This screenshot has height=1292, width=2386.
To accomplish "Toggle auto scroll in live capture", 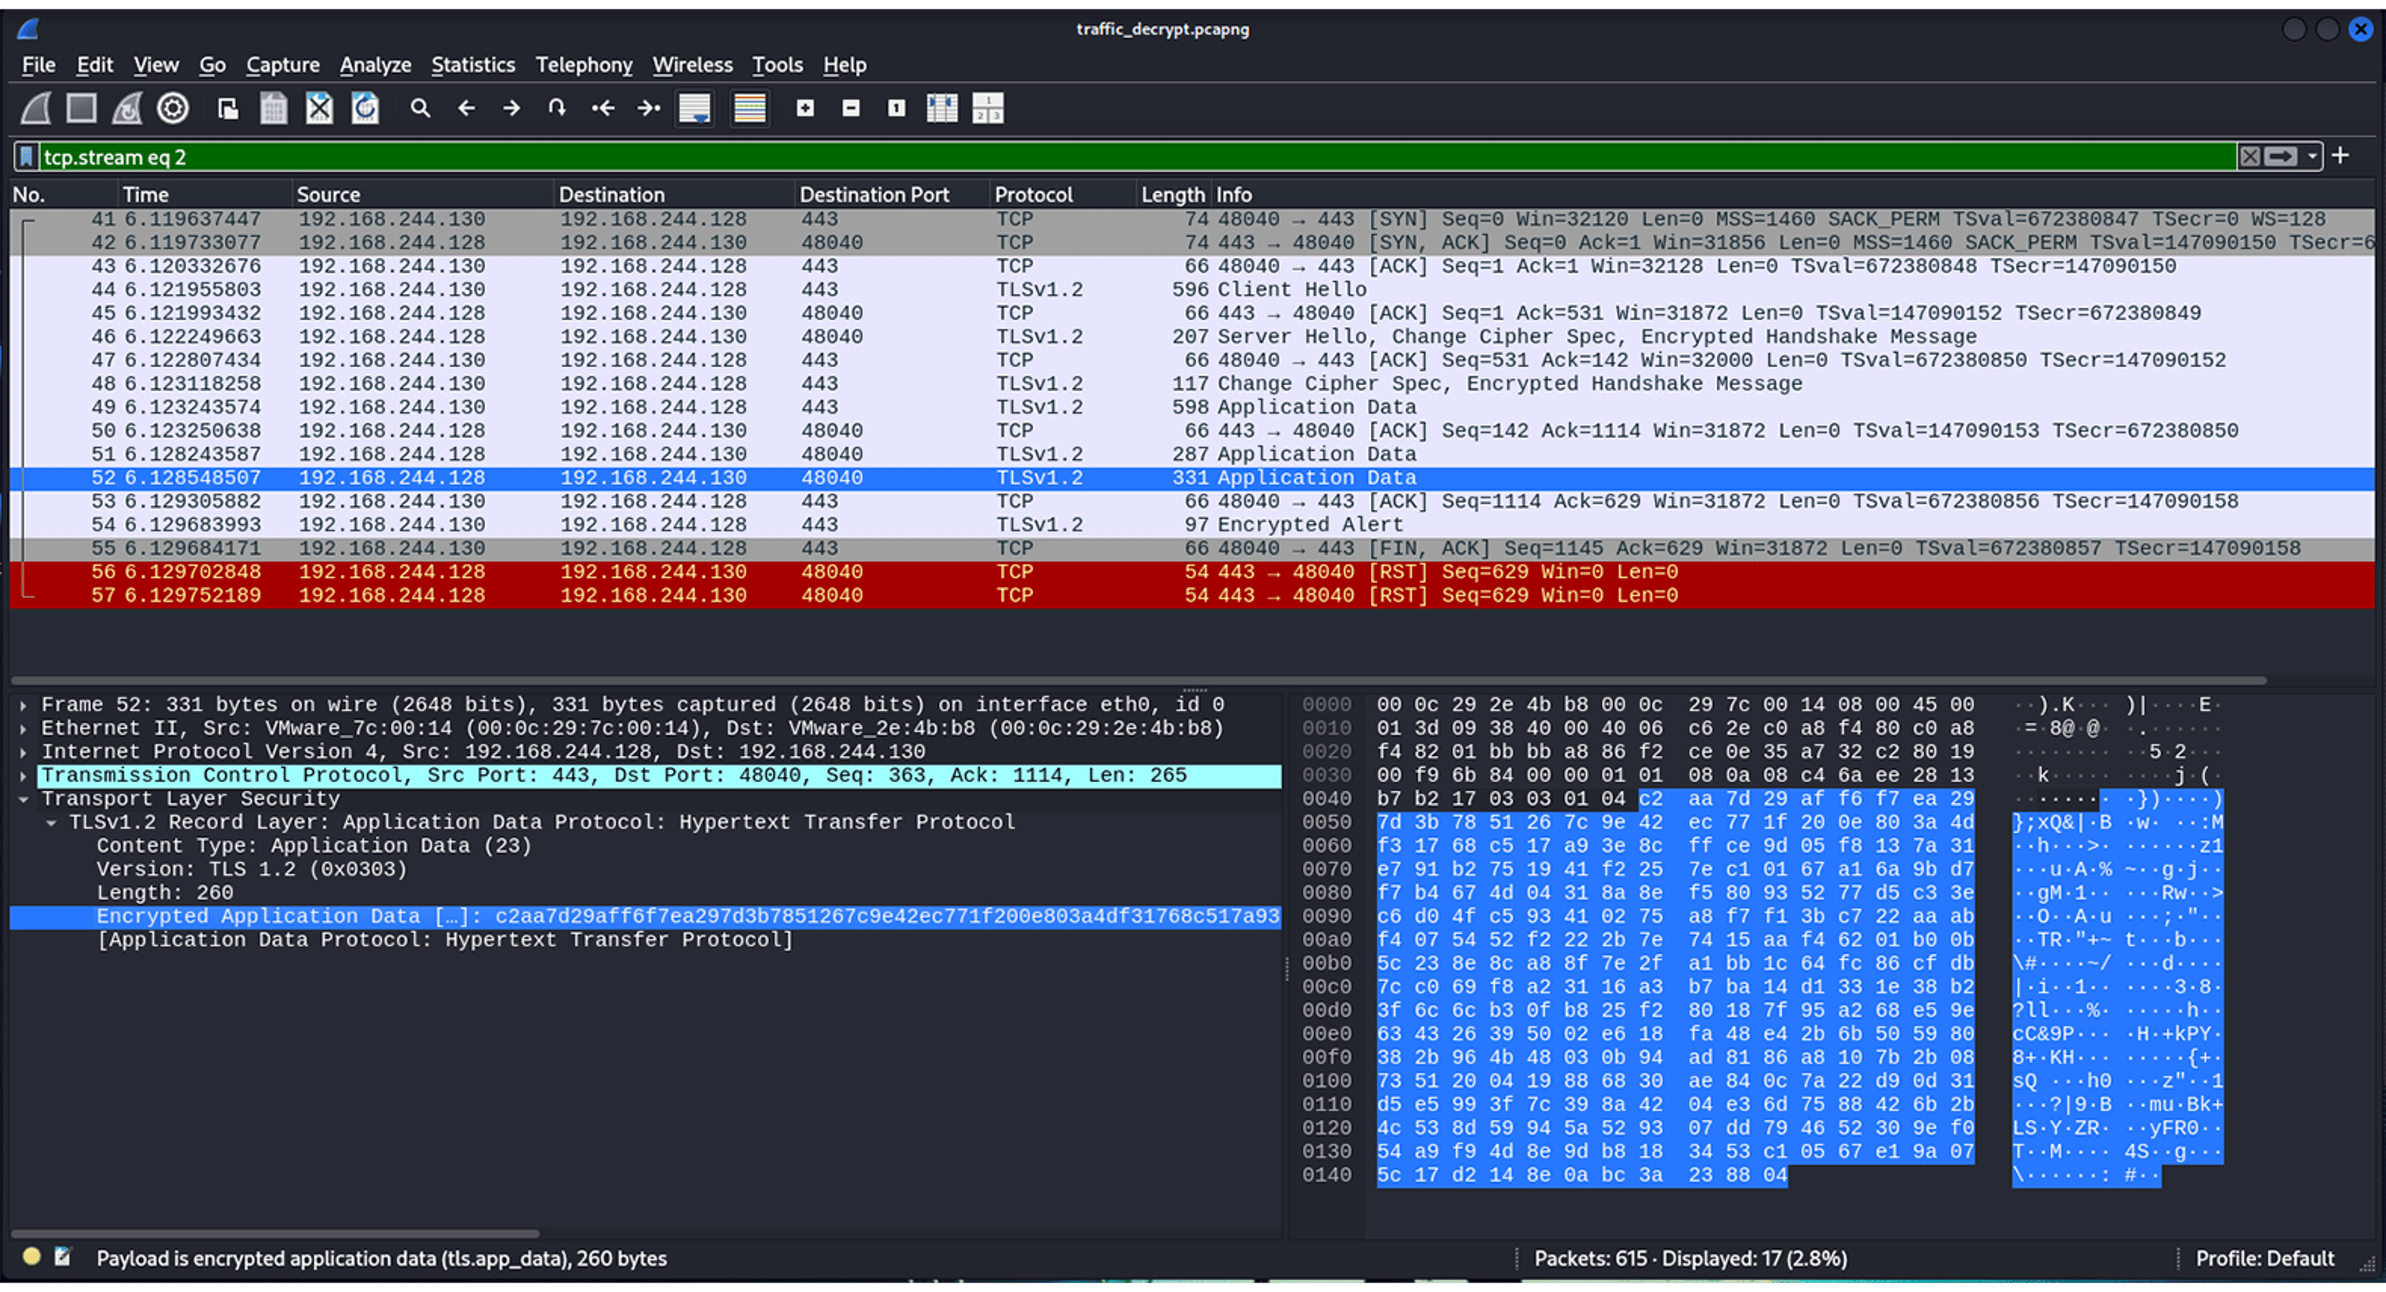I will [x=696, y=108].
